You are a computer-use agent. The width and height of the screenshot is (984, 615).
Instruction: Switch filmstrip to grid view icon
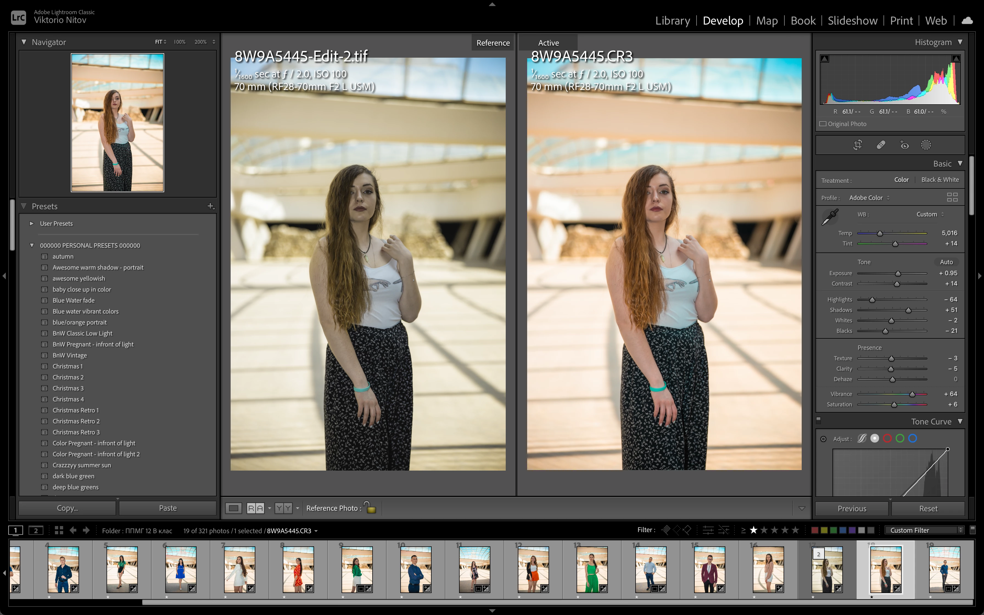59,530
